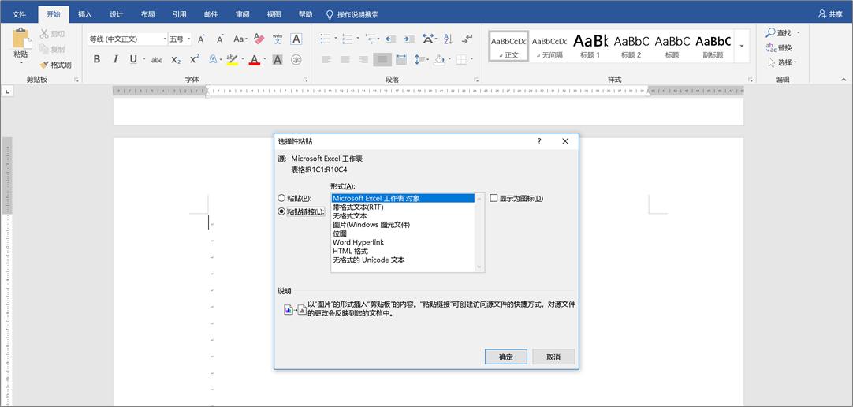The height and width of the screenshot is (407, 853).
Task: Apply subscript with the X₂ icon
Action: [x=176, y=59]
